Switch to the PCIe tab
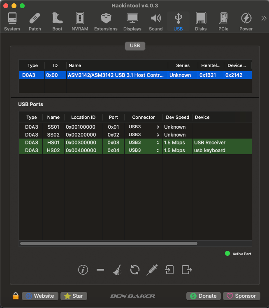The width and height of the screenshot is (269, 308). 223,22
